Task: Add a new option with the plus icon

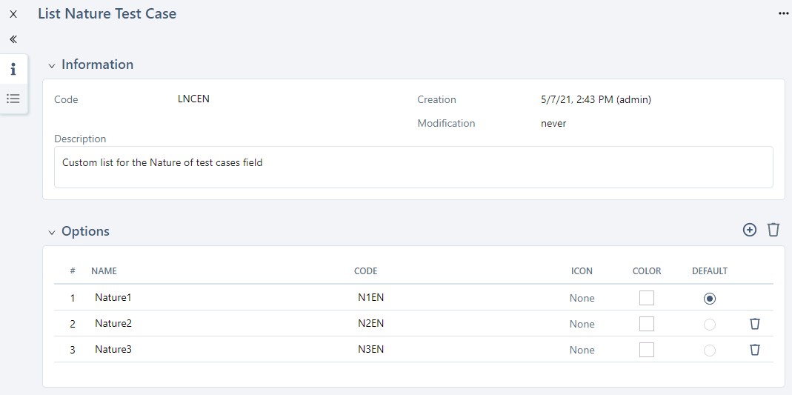Action: pos(750,230)
